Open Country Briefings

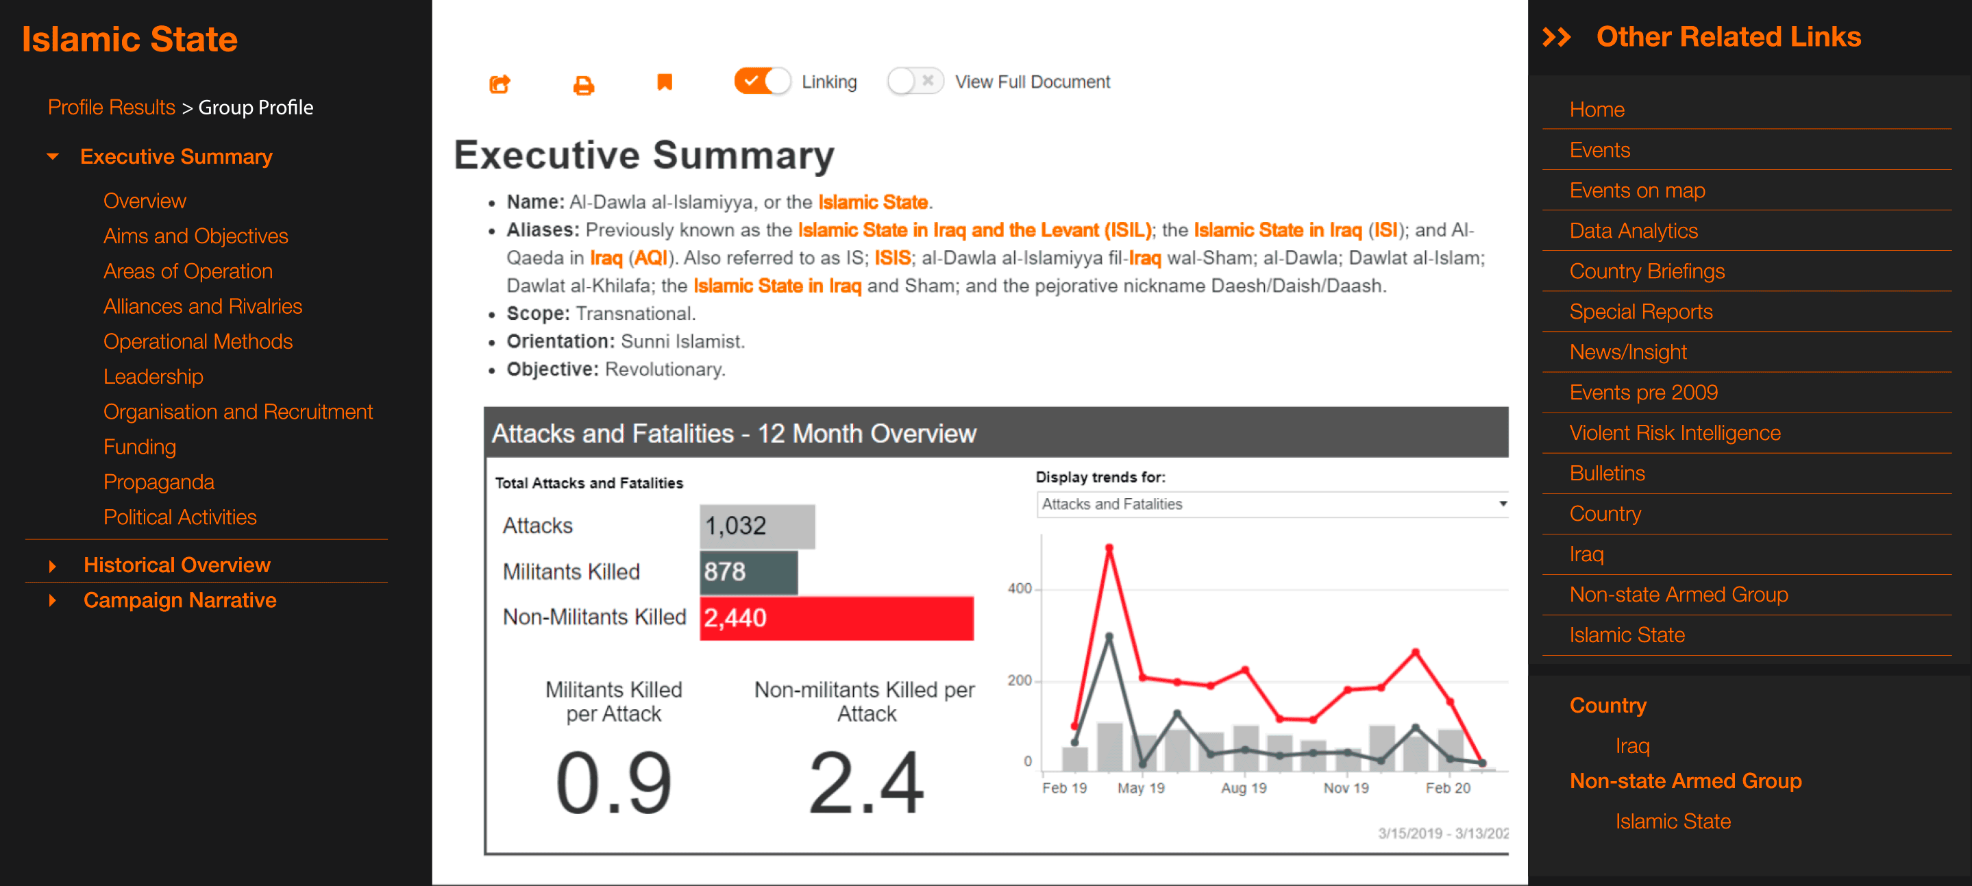1647,272
